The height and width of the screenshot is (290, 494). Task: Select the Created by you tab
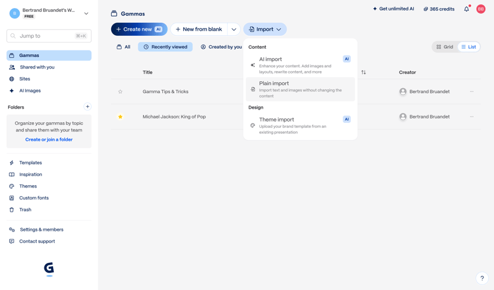[x=222, y=47]
